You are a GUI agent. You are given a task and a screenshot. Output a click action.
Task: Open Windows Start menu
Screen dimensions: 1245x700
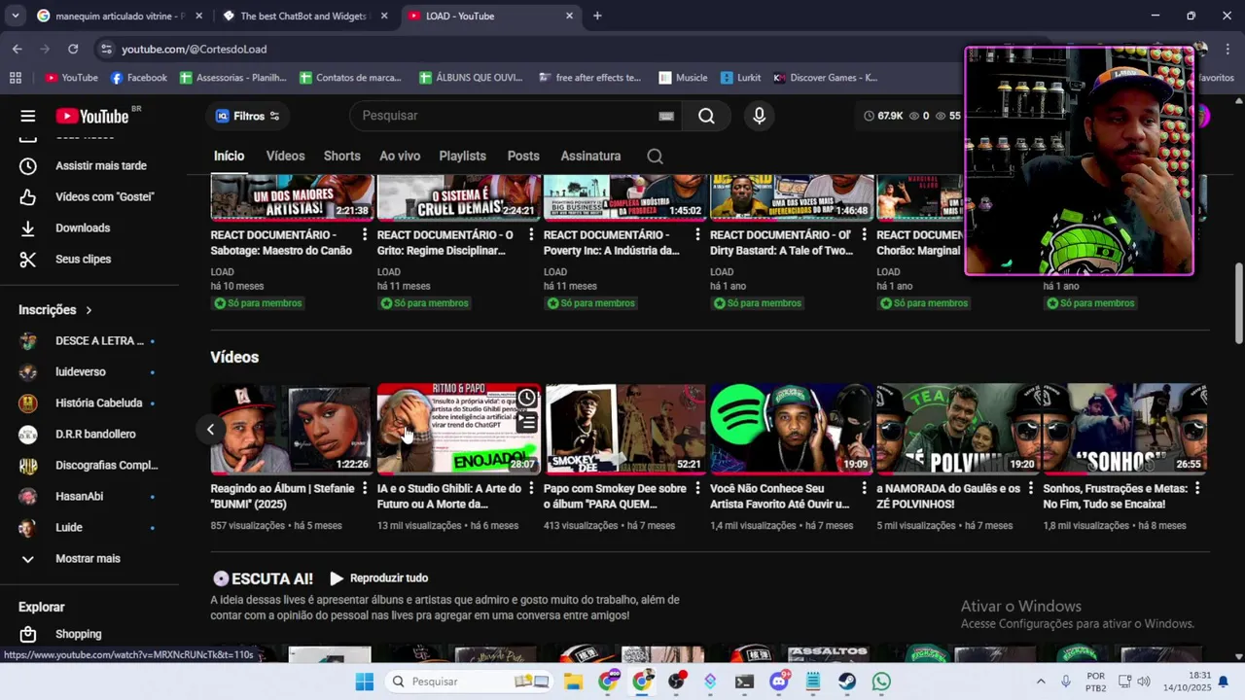pyautogui.click(x=365, y=682)
